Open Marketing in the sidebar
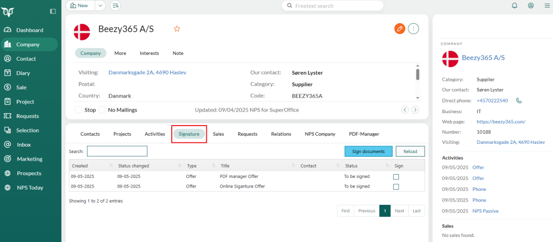This screenshot has width=553, height=242. [x=29, y=159]
